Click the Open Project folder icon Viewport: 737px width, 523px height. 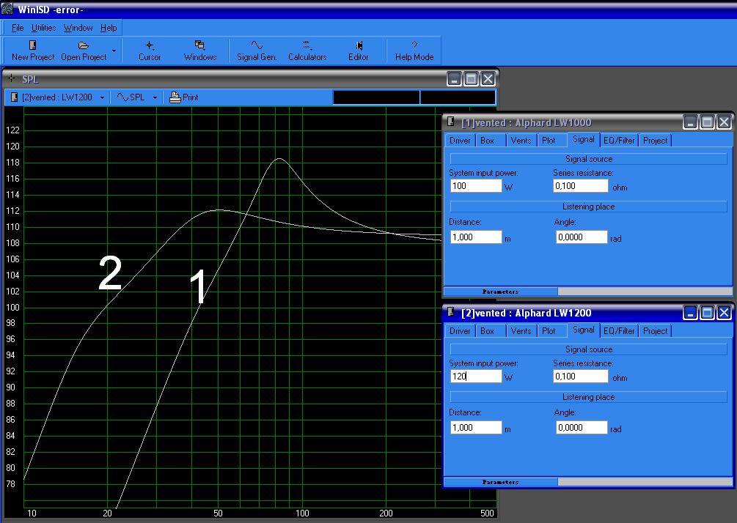[x=84, y=45]
